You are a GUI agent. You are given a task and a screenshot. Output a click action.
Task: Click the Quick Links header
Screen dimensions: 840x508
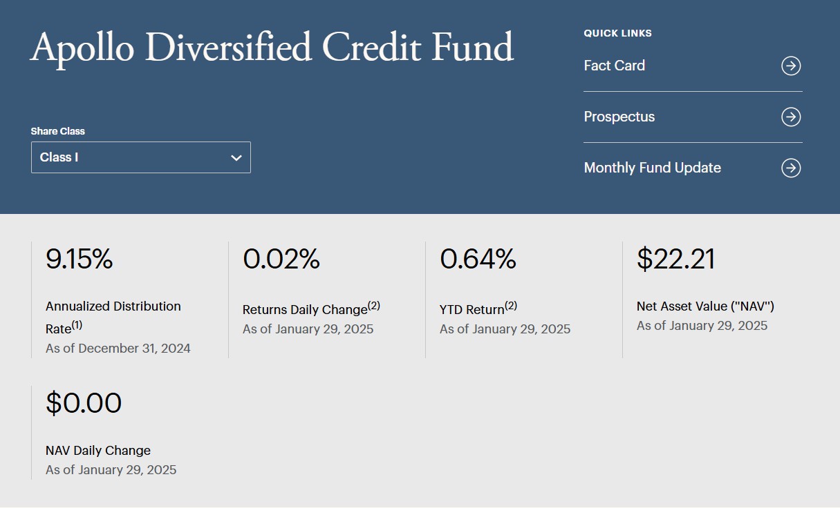tap(617, 33)
